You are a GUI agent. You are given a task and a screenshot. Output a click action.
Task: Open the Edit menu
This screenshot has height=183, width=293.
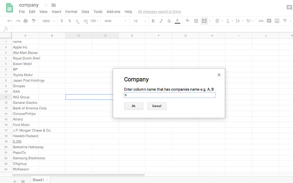click(32, 12)
